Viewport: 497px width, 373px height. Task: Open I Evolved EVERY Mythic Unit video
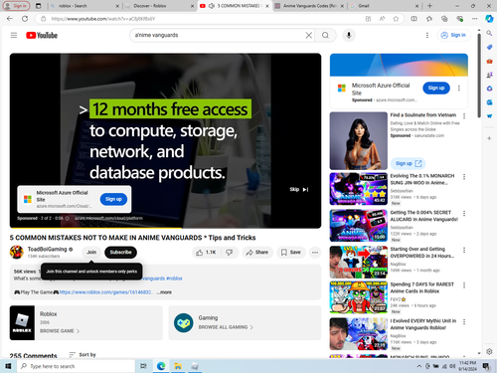[359, 334]
